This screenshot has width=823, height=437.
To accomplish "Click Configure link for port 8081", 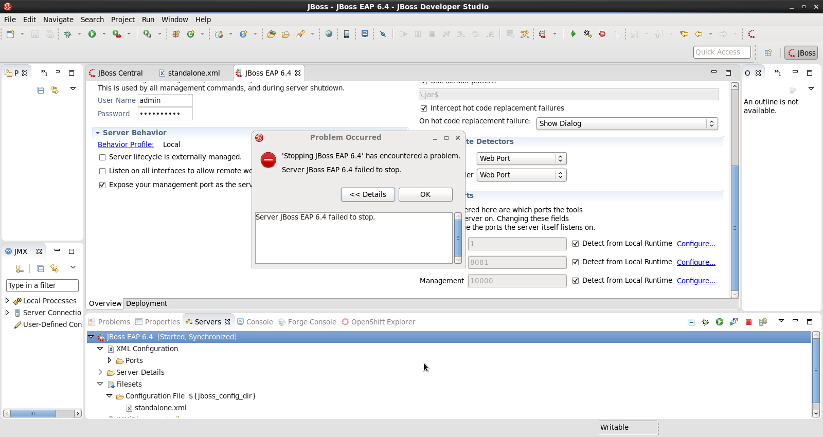I will pyautogui.click(x=696, y=262).
